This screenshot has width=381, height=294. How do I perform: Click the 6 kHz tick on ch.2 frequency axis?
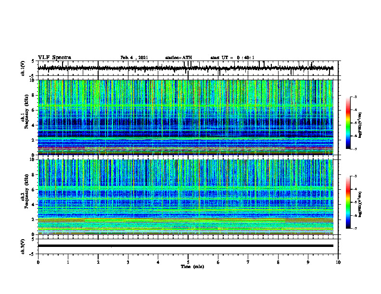34,190
